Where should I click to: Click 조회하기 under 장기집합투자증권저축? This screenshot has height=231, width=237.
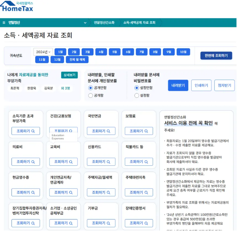click(26, 223)
